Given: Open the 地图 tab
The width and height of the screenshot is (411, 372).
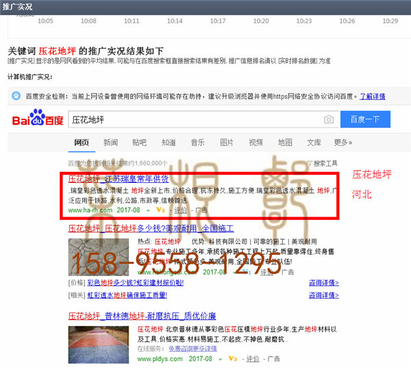Looking at the screenshot, I should pyautogui.click(x=285, y=142).
